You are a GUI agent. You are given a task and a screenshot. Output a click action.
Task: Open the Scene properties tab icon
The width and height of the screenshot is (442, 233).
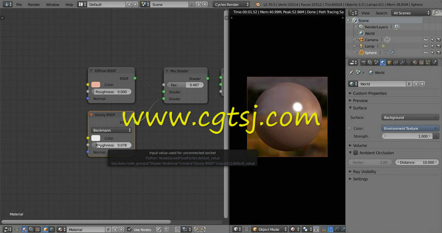tap(376, 63)
